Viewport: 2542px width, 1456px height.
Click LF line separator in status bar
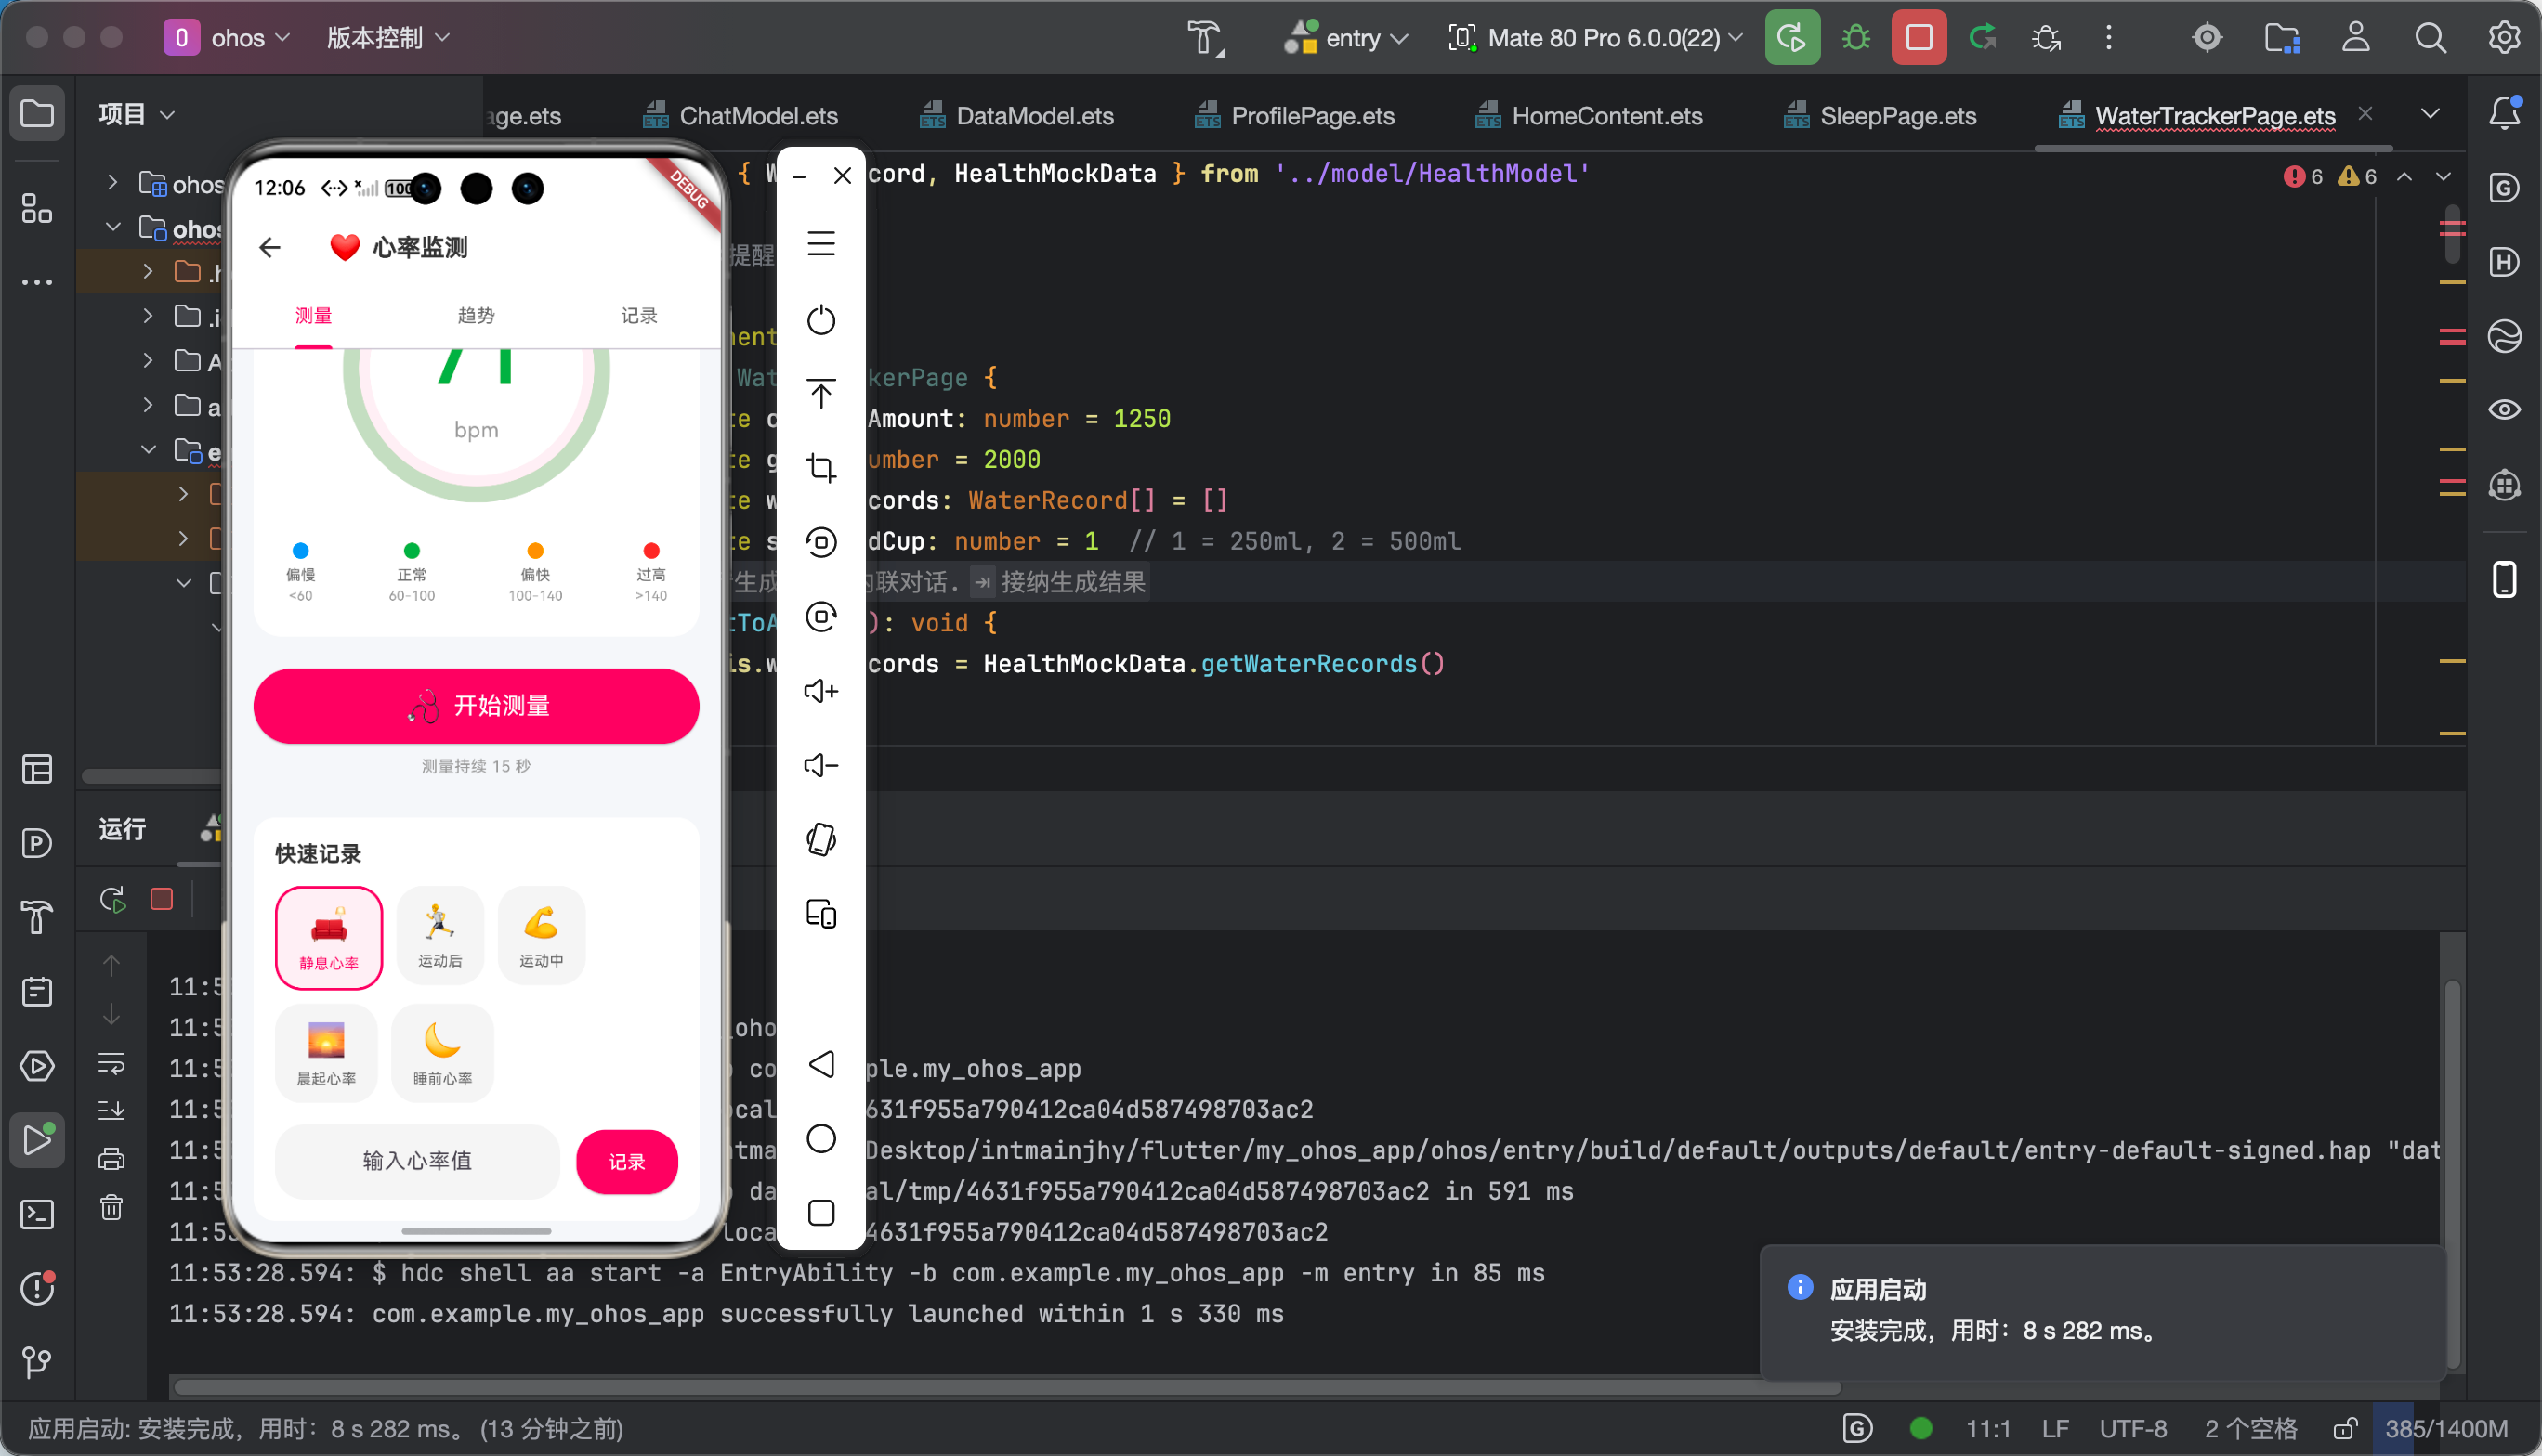2055,1429
